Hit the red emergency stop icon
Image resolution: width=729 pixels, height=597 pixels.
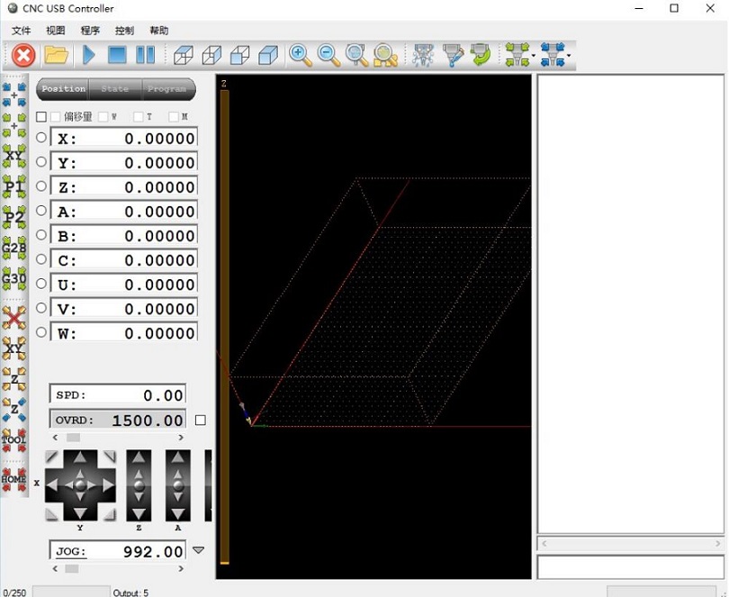coord(23,55)
